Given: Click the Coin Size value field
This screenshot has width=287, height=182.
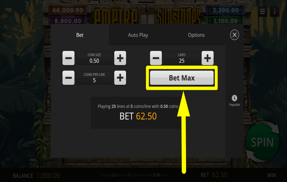Looking at the screenshot, I should pos(94,58).
